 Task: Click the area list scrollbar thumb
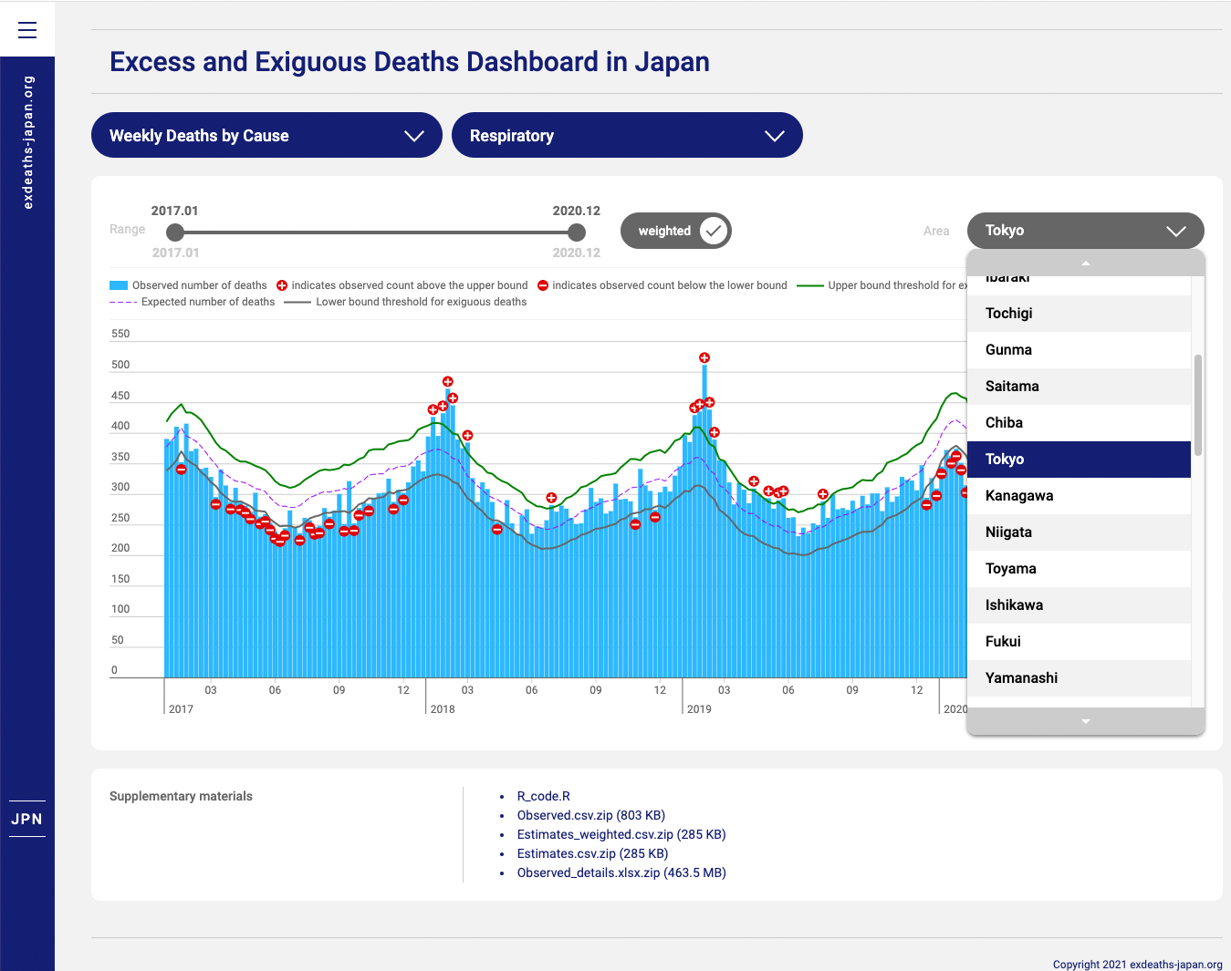point(1197,405)
